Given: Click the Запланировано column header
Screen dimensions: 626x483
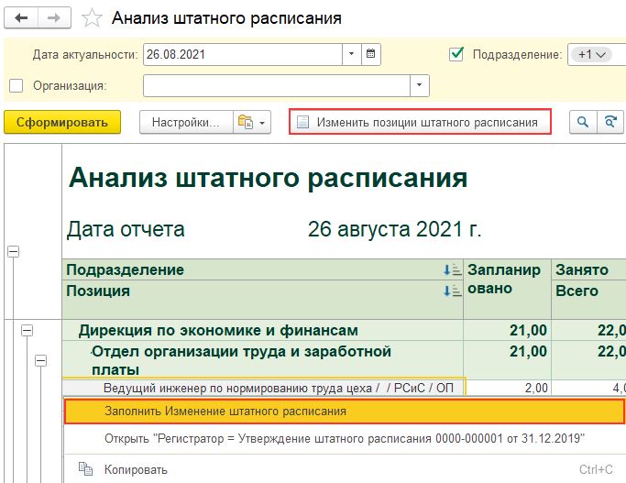Looking at the screenshot, I should 508,289.
